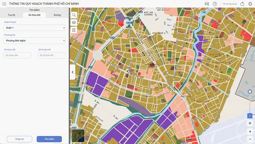Click the KHU PHỐ 3 map label
Viewport: 255px width, 144px height.
tap(159, 33)
